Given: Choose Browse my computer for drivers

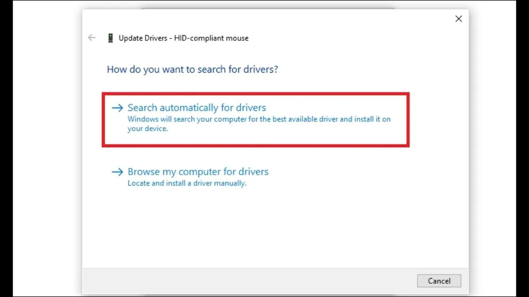Looking at the screenshot, I should tap(198, 172).
